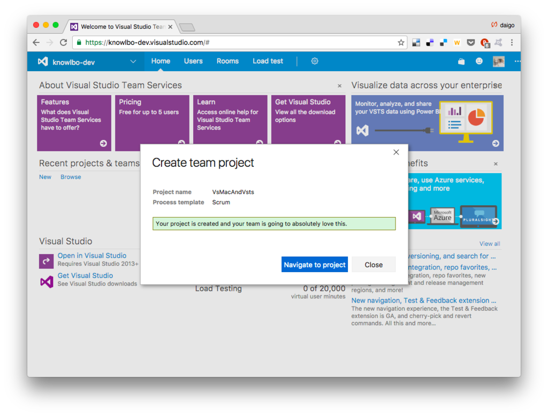The width and height of the screenshot is (548, 416).
Task: Click the Azure and Pluralsight benefits banner
Action: coord(455,201)
